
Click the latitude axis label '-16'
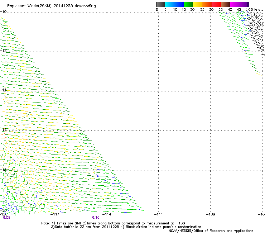coord(3,130)
